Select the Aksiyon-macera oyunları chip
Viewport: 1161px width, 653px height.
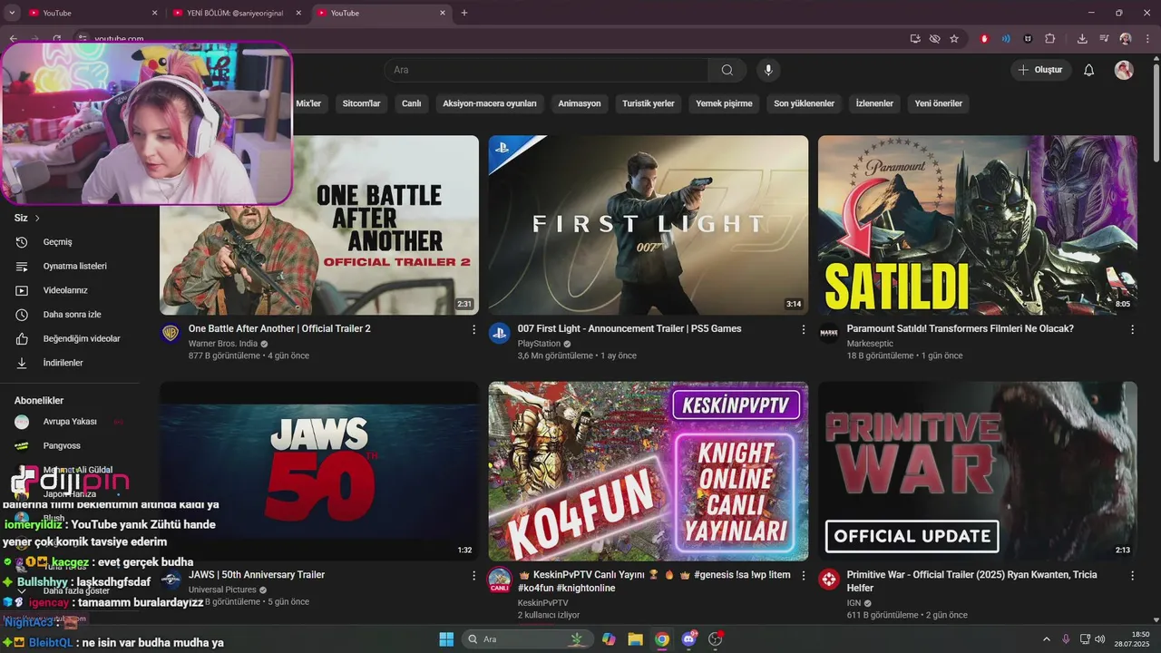point(490,103)
